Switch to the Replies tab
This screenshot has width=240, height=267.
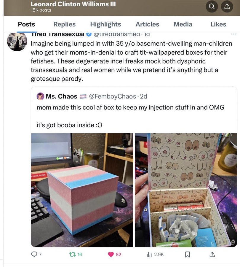(x=65, y=24)
